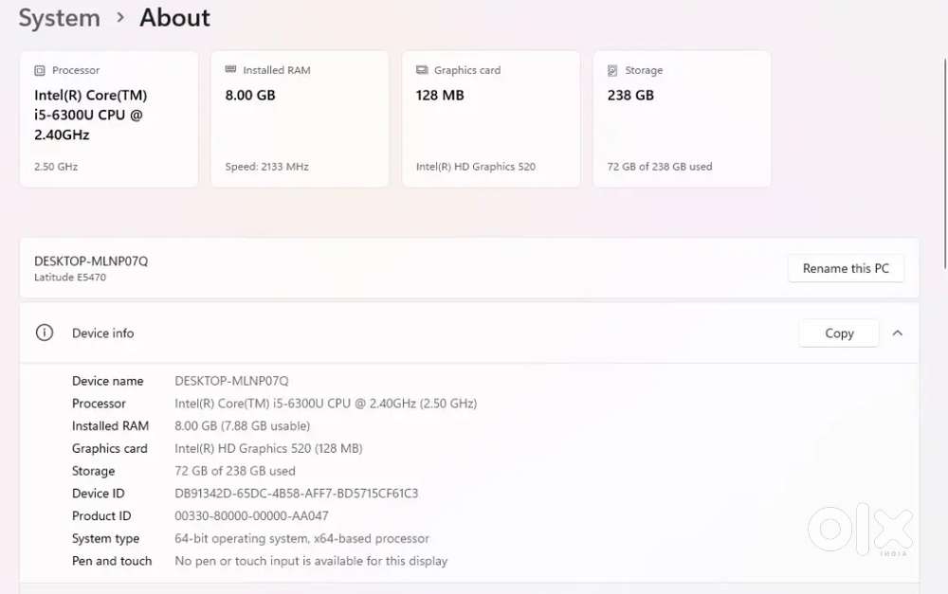Go back to System breadcrumb
Viewport: 948px width, 594px height.
(59, 17)
